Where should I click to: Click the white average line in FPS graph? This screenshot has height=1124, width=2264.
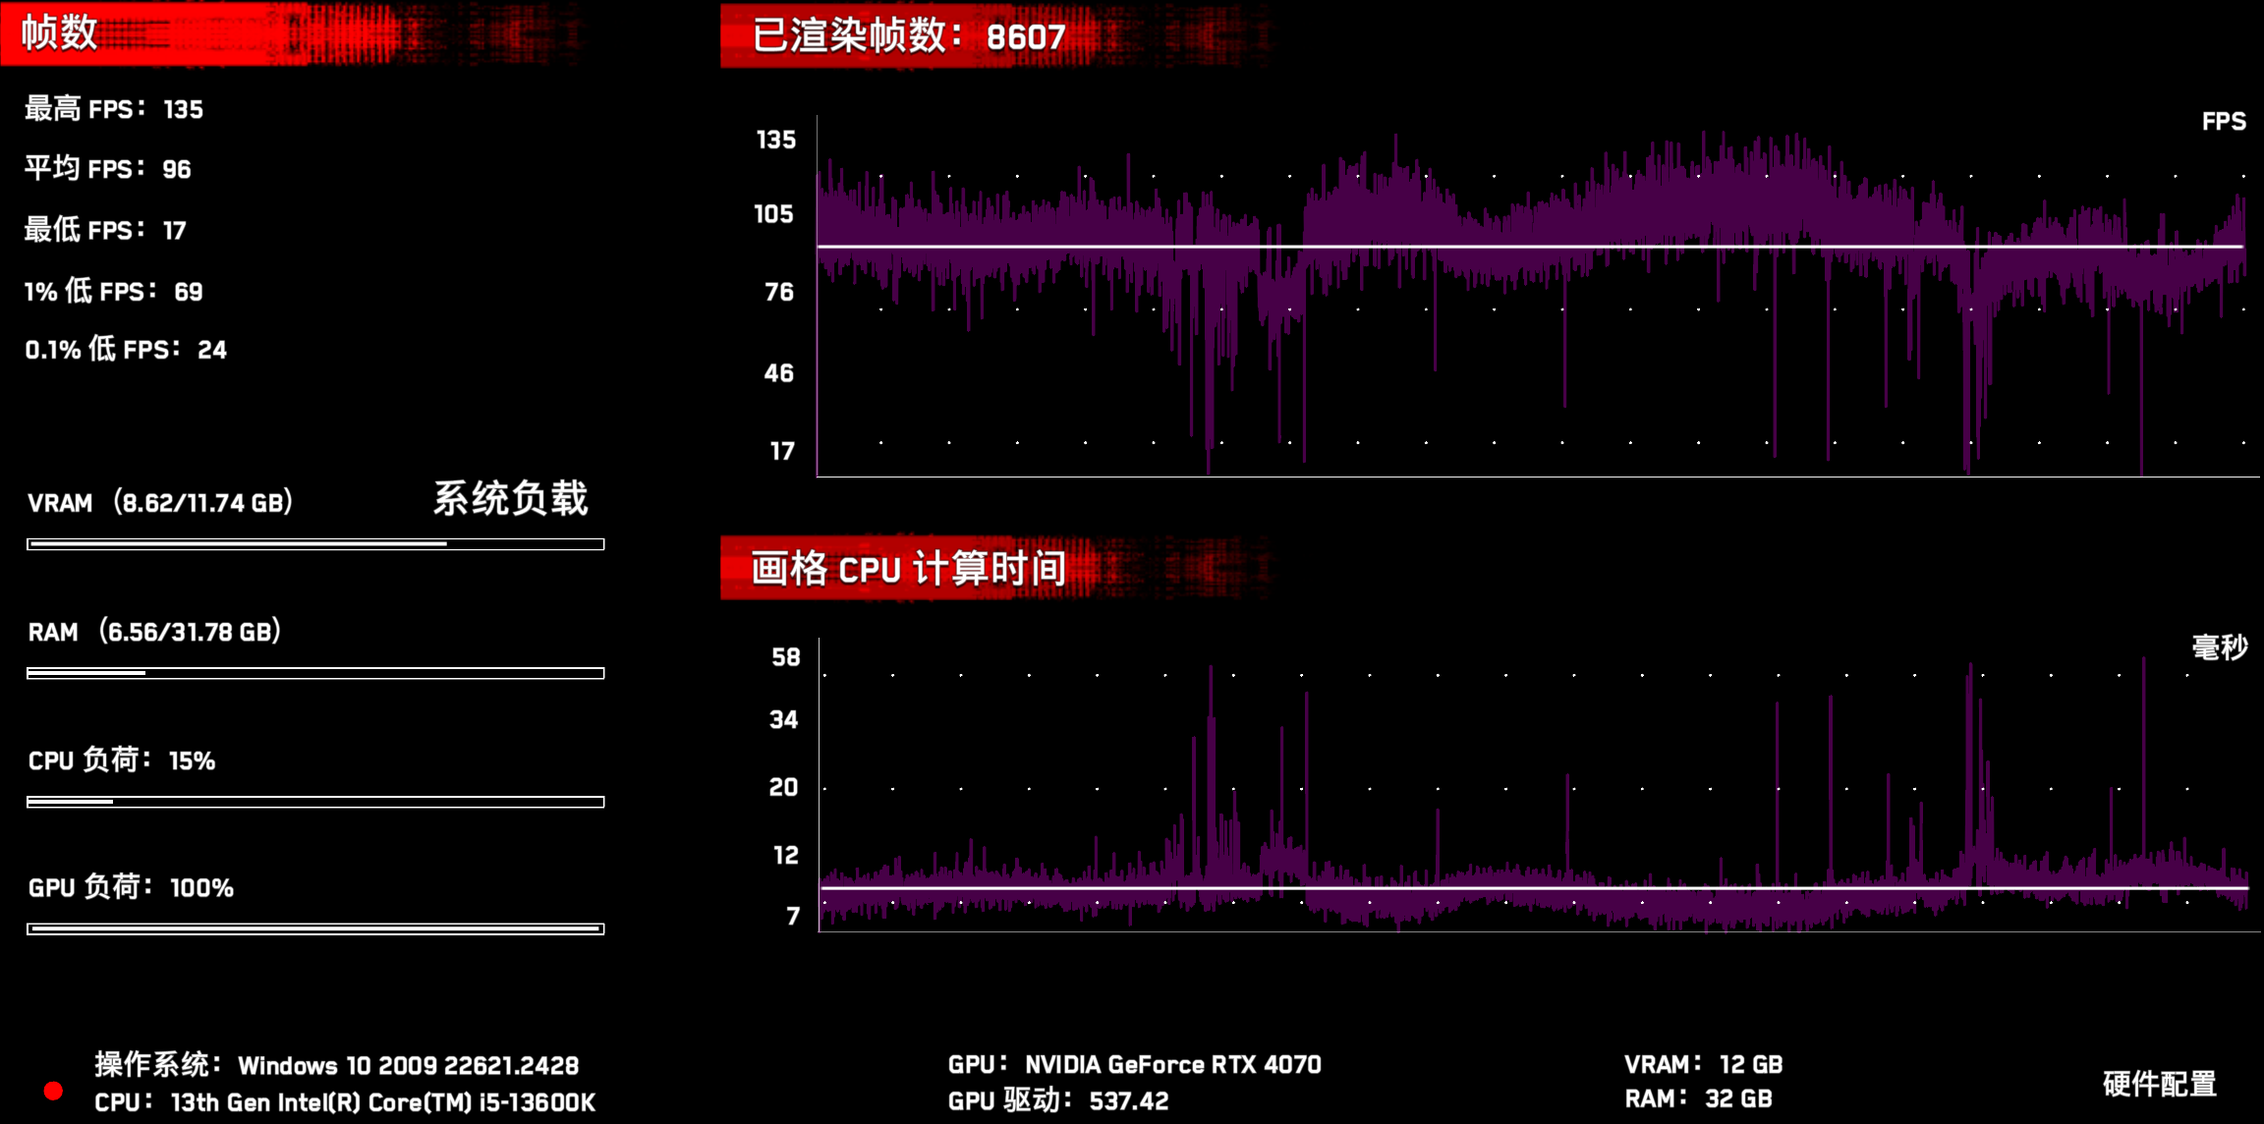point(1529,247)
